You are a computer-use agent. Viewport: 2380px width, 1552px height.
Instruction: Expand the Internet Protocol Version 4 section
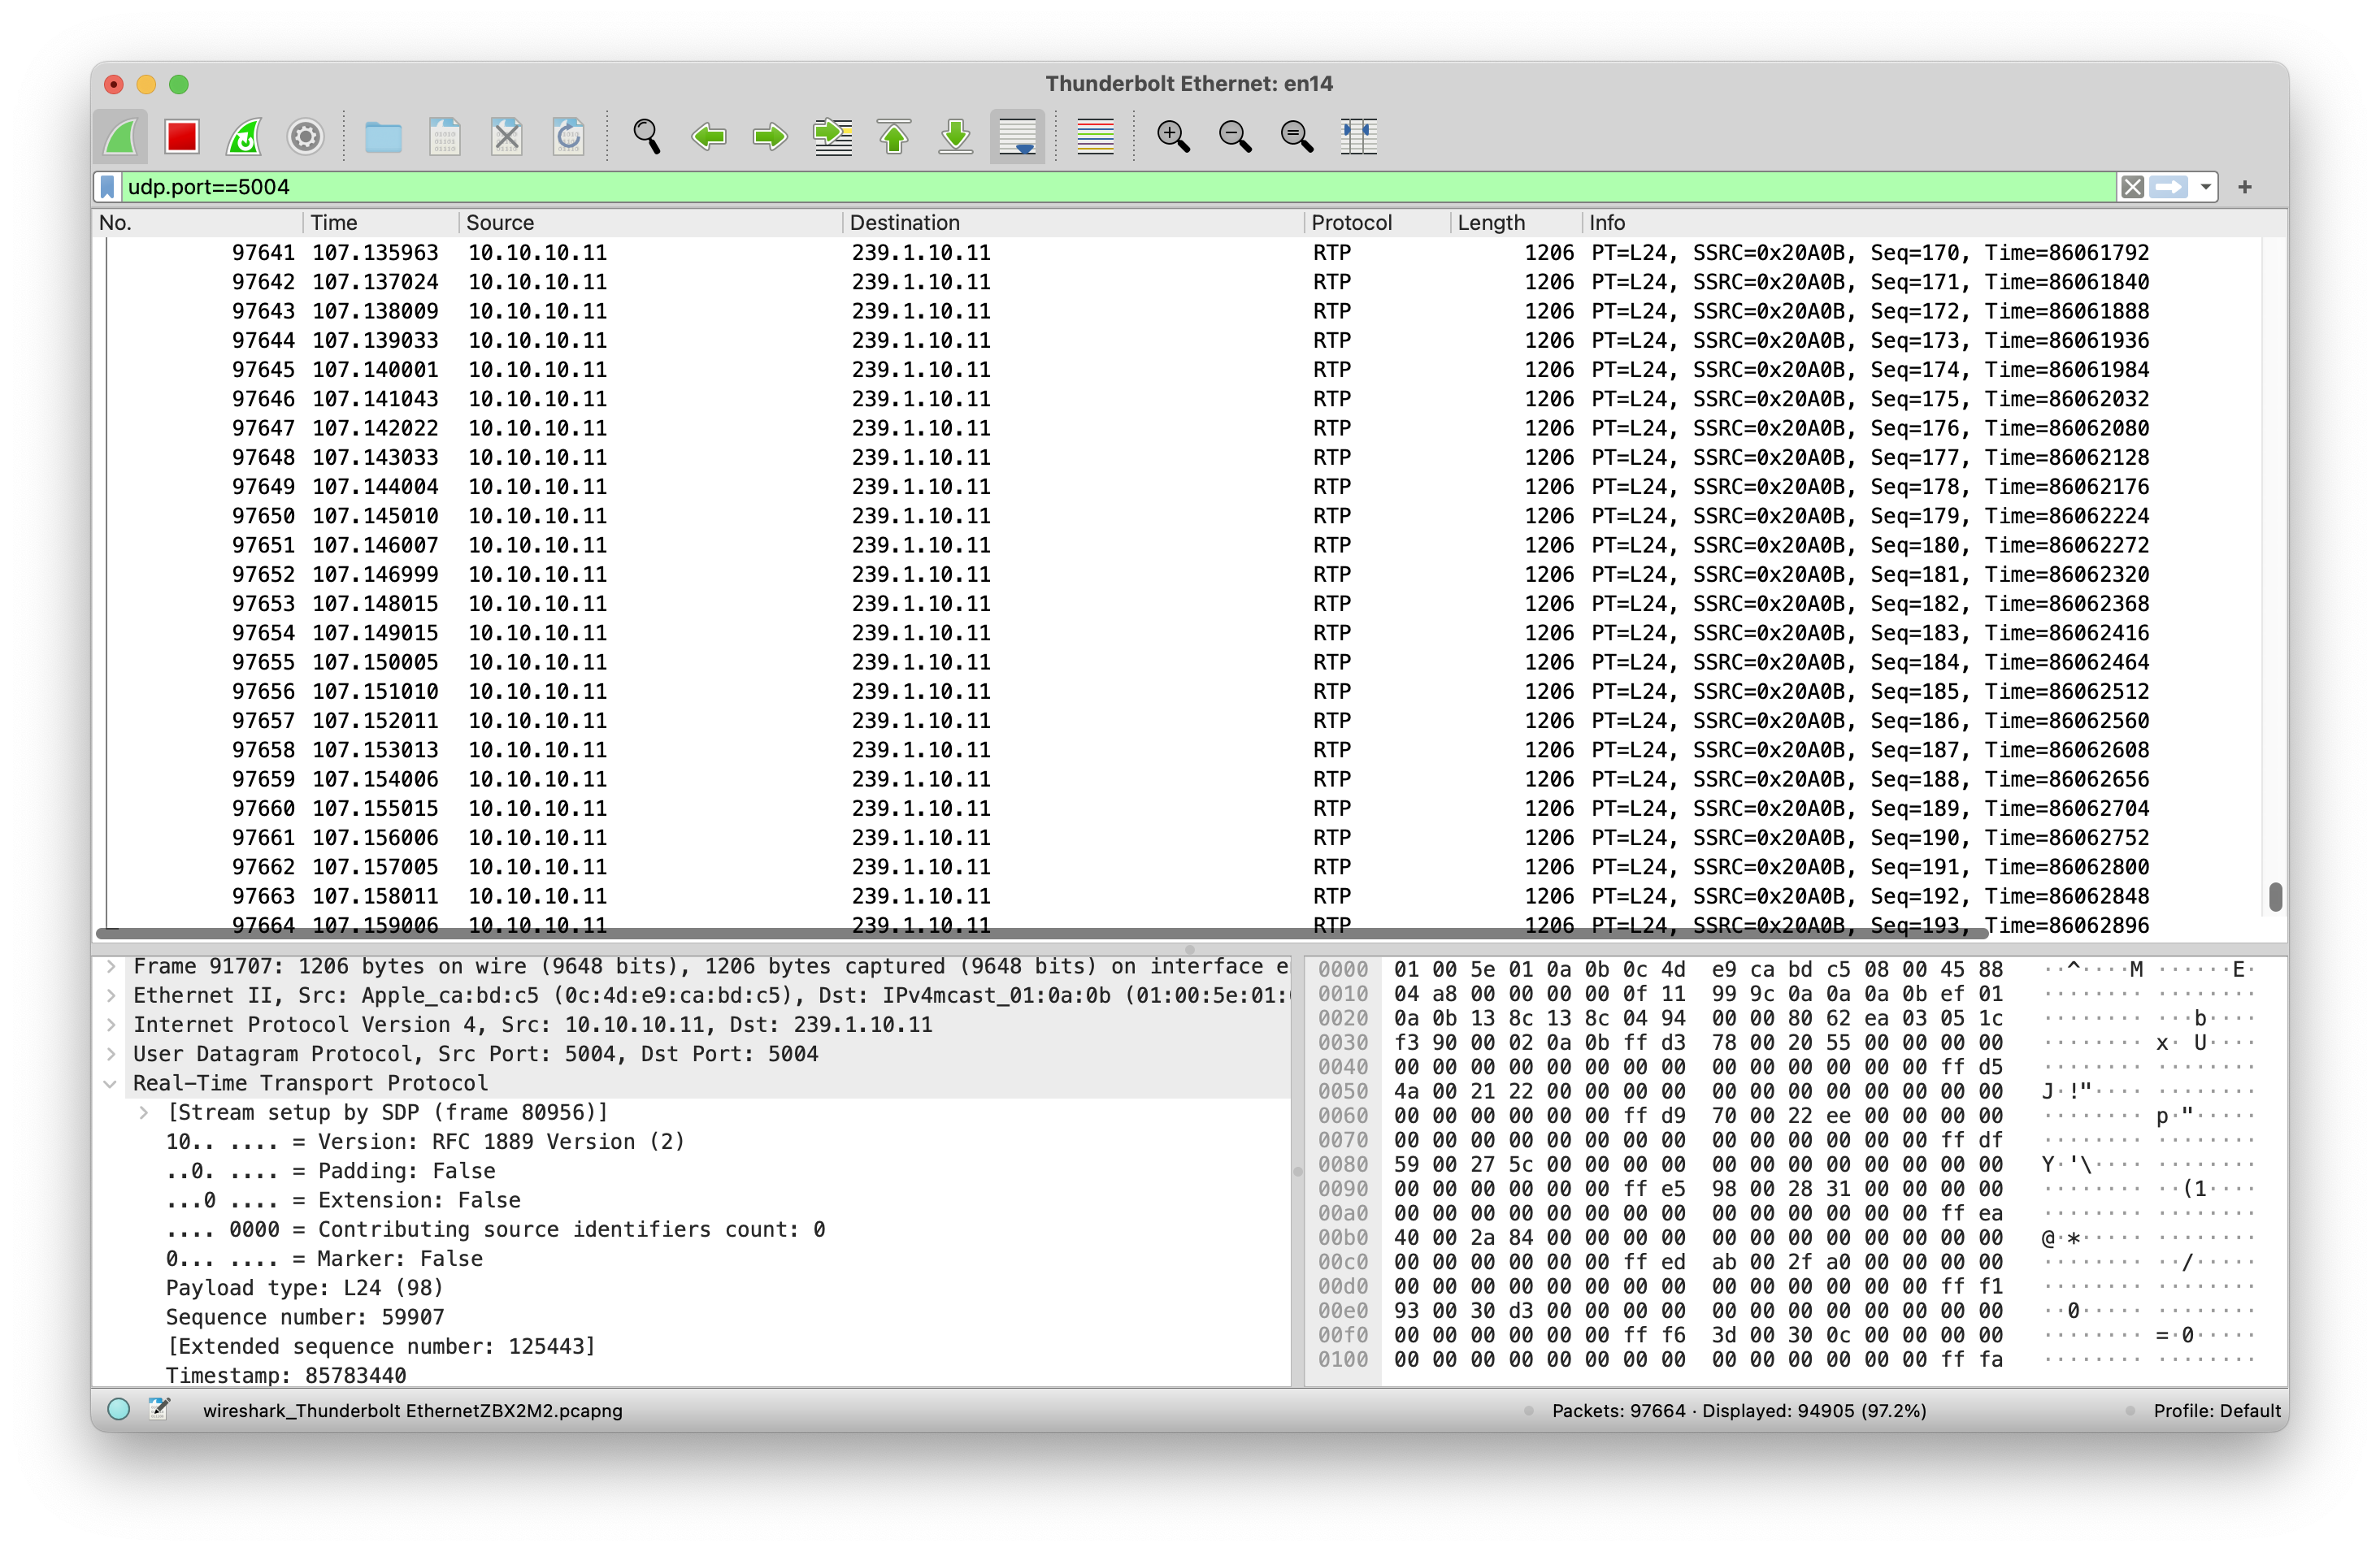111,1025
